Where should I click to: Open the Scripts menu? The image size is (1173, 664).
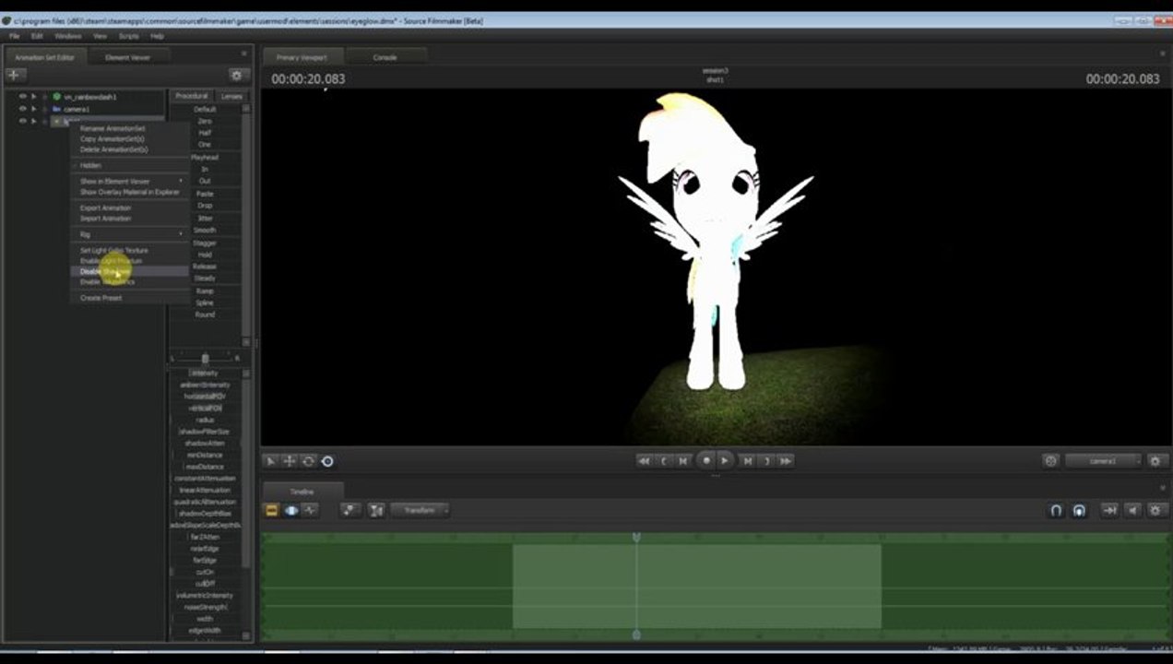128,36
